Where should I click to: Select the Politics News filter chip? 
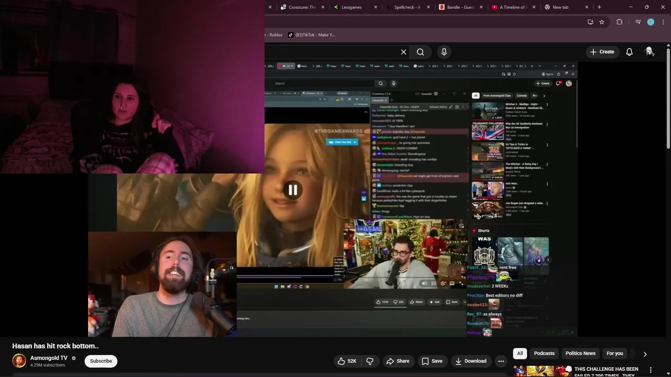(x=580, y=353)
